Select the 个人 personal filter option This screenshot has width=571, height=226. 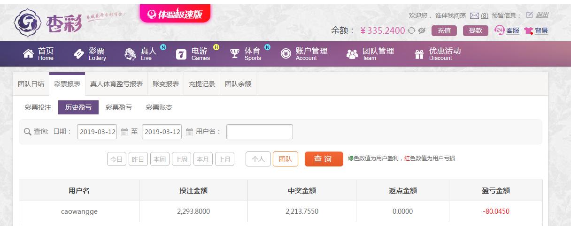tap(258, 159)
